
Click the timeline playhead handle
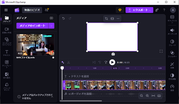tap(62, 68)
